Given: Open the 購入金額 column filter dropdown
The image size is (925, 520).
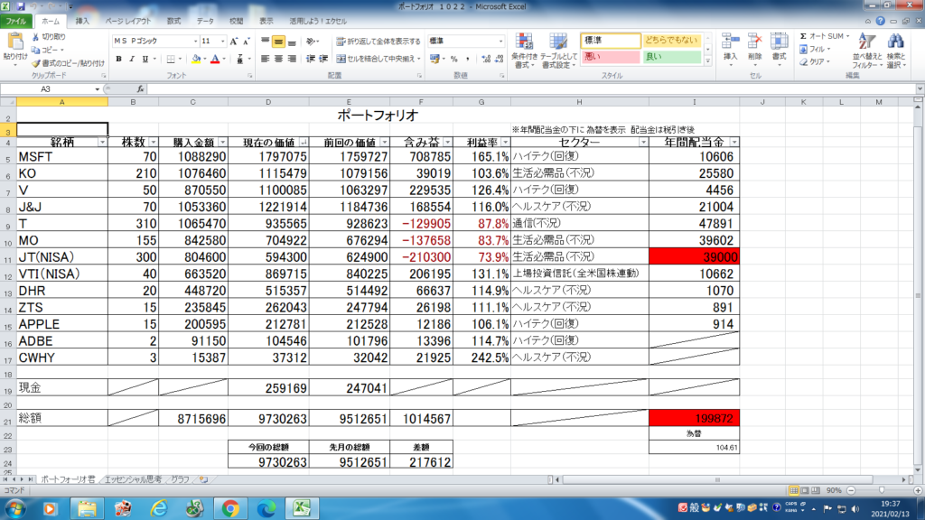Looking at the screenshot, I should pyautogui.click(x=222, y=142).
